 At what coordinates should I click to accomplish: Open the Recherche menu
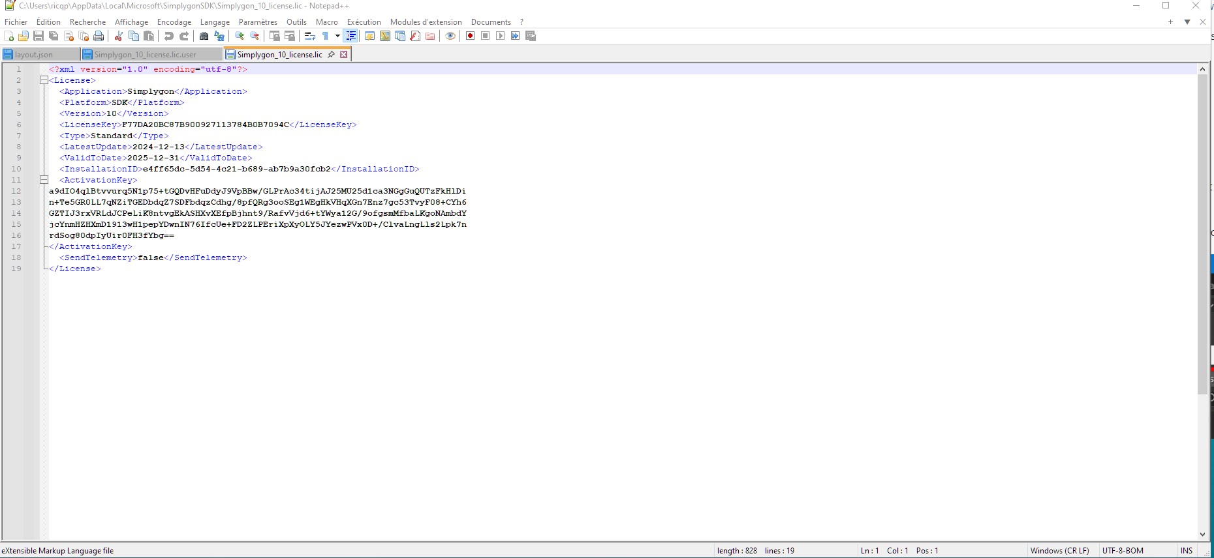coord(87,22)
